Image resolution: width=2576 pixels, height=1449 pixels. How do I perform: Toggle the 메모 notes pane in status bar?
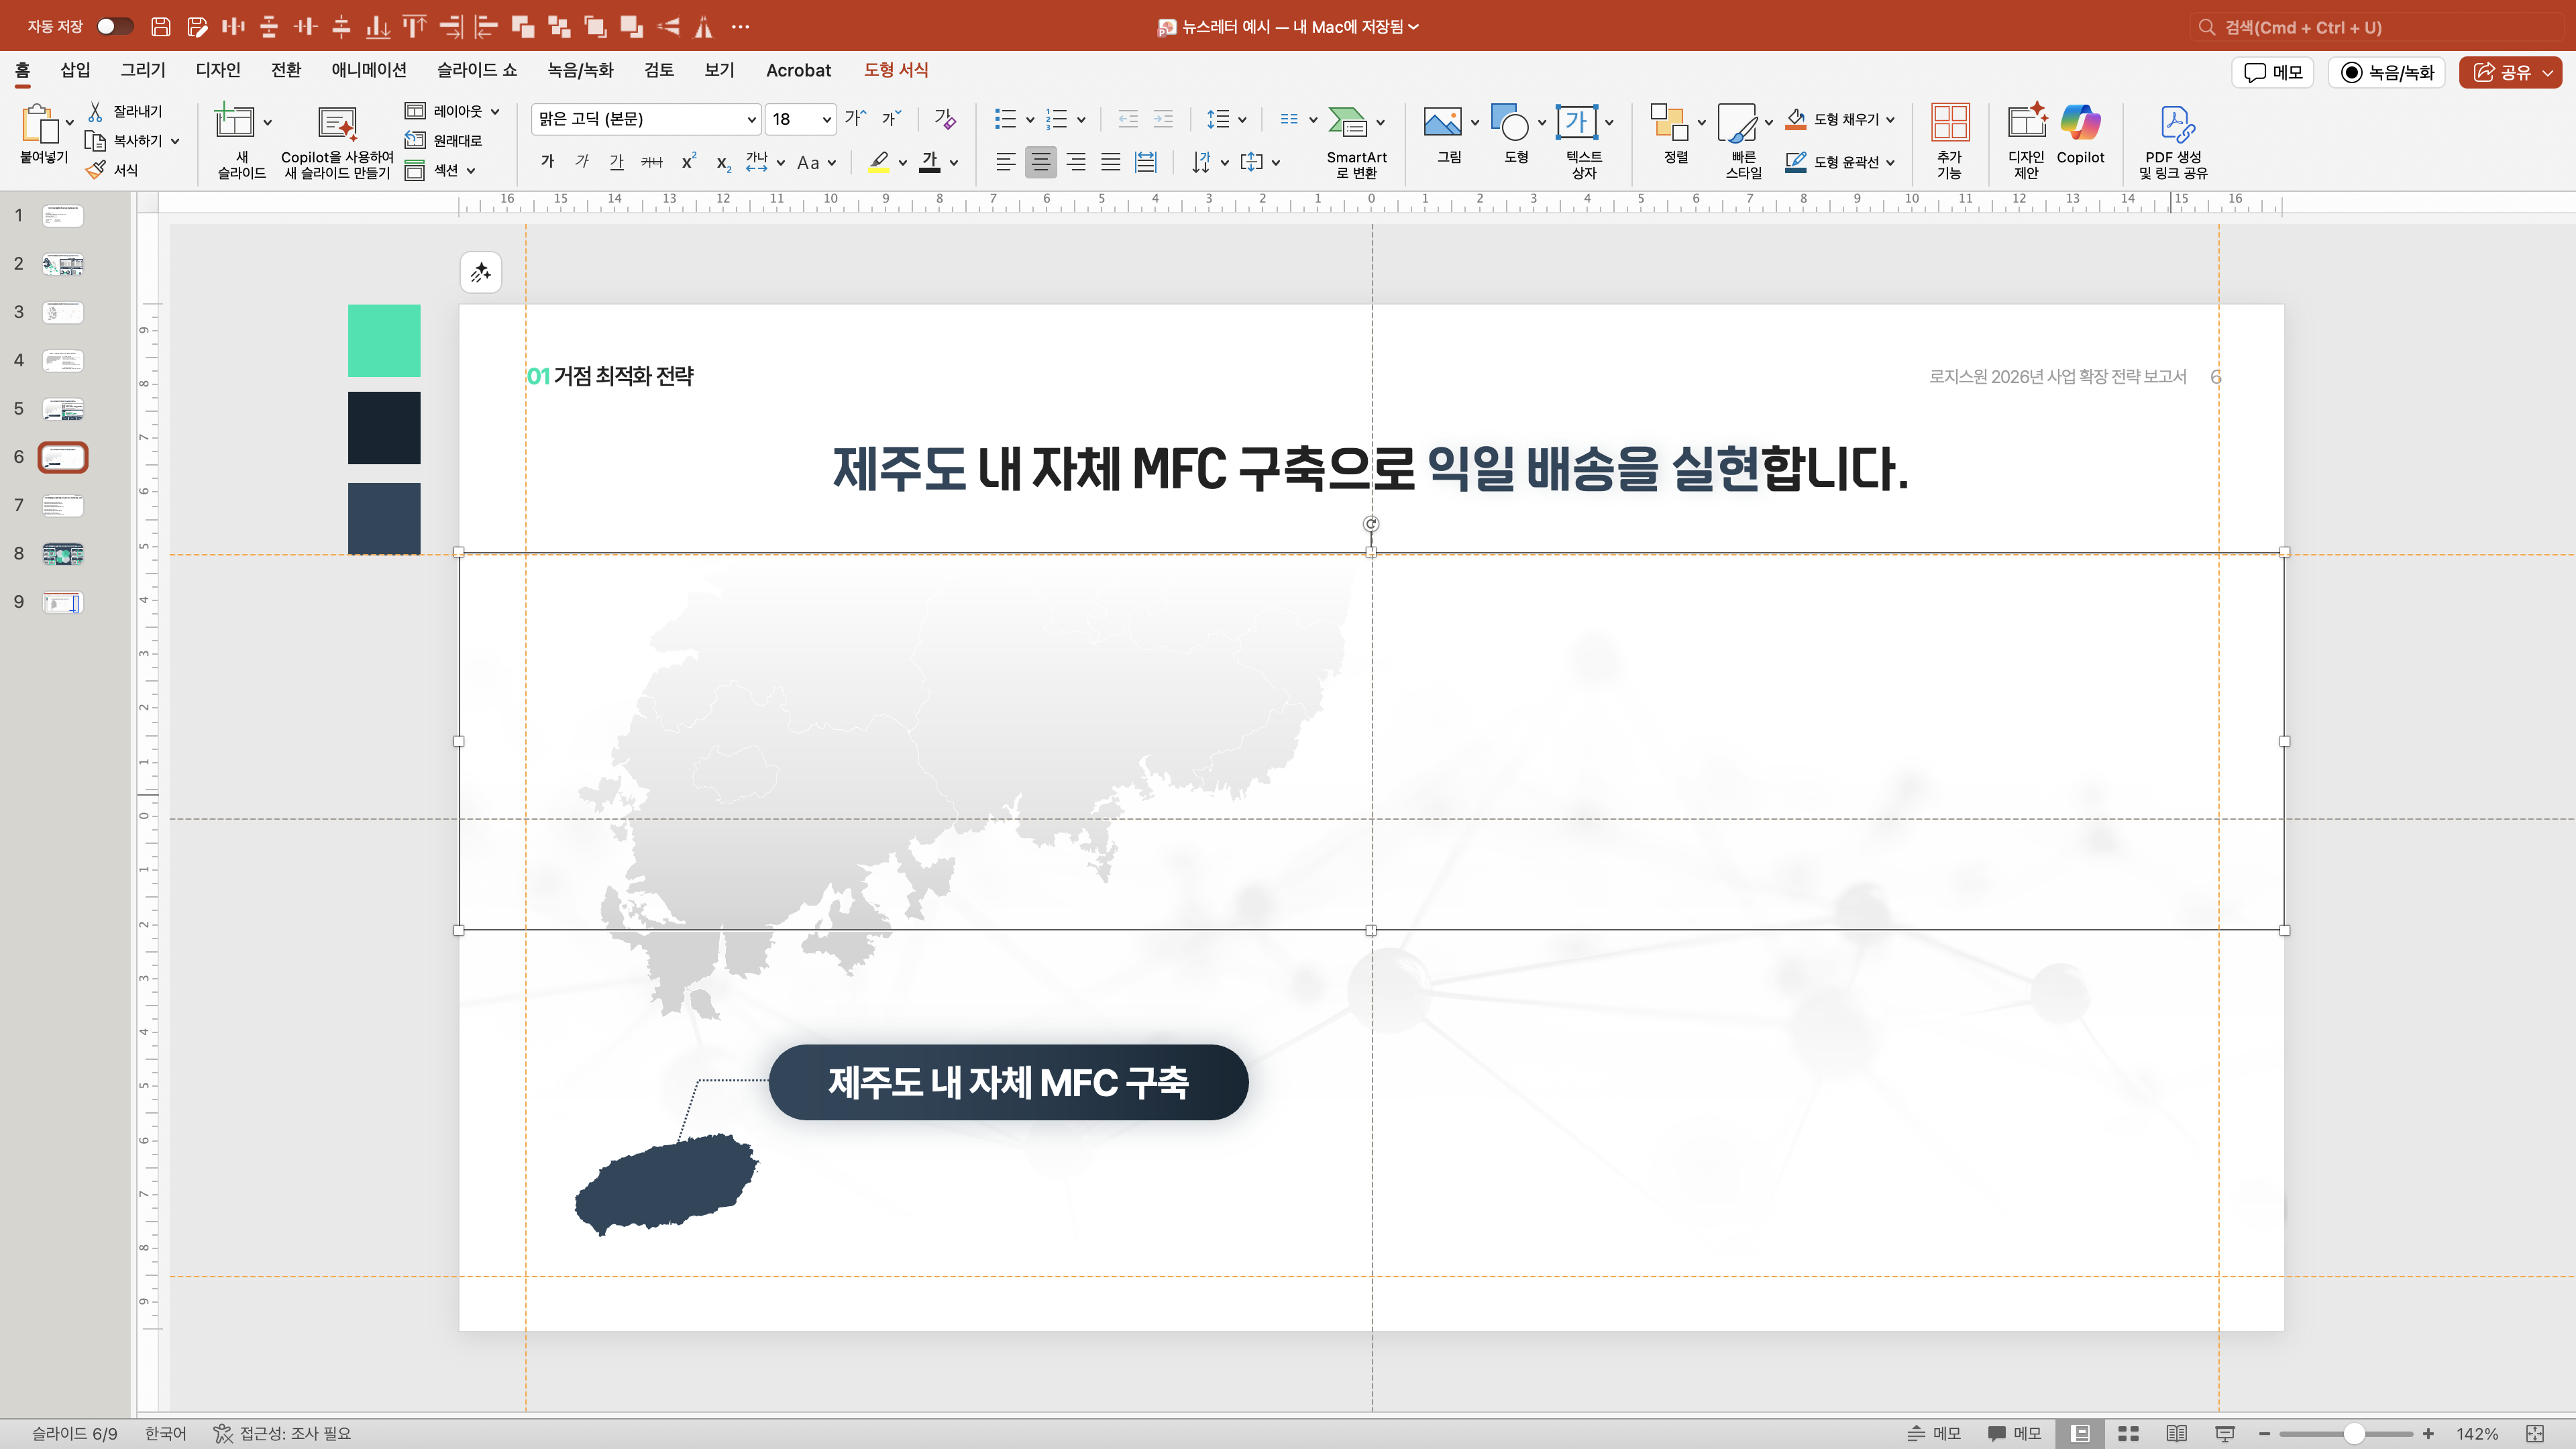1933,1433
